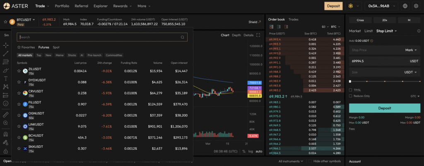The width and height of the screenshot is (424, 166).
Task: Open the settings gear icon
Action: pyautogui.click(x=416, y=6)
